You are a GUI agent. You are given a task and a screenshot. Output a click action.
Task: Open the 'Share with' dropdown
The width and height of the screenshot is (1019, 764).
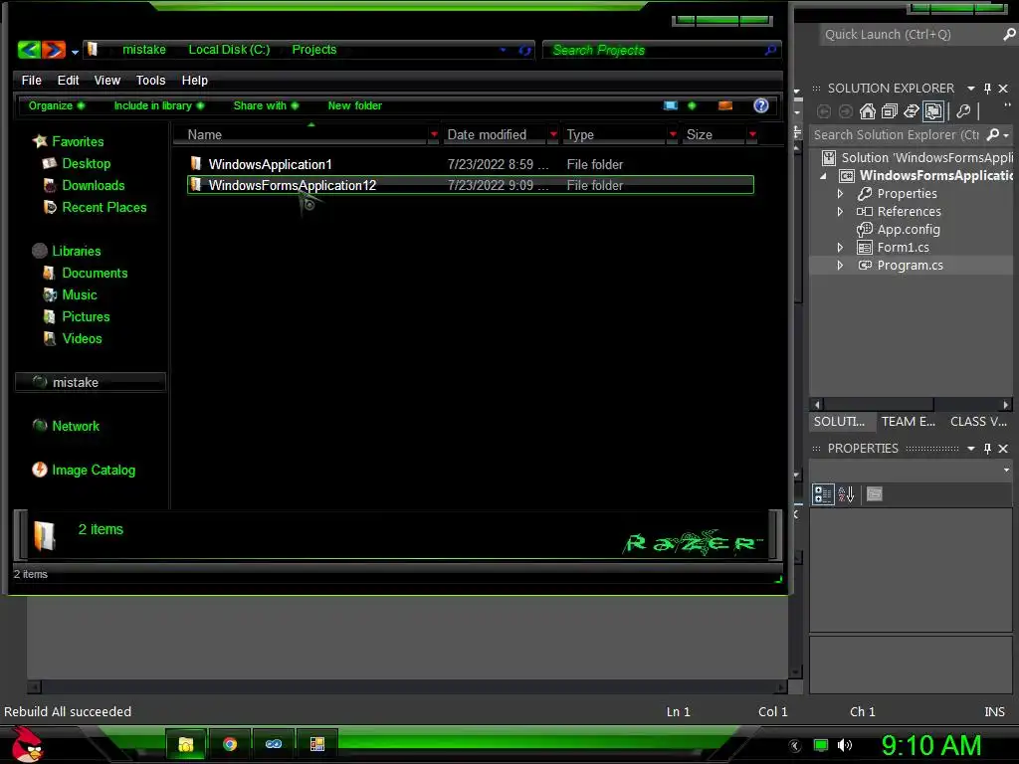pyautogui.click(x=266, y=105)
